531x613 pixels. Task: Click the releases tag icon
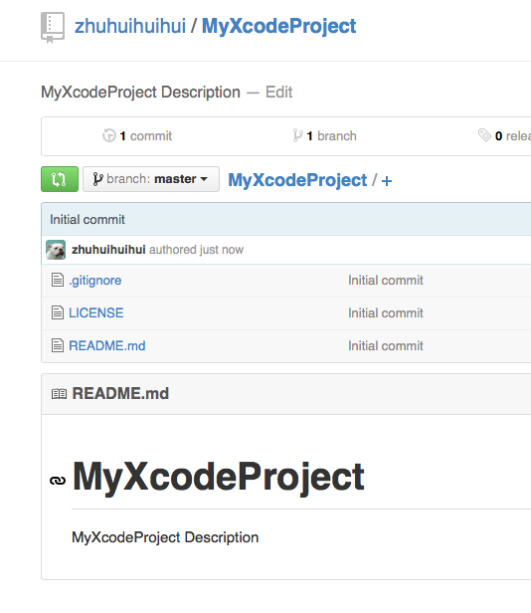[x=484, y=135]
